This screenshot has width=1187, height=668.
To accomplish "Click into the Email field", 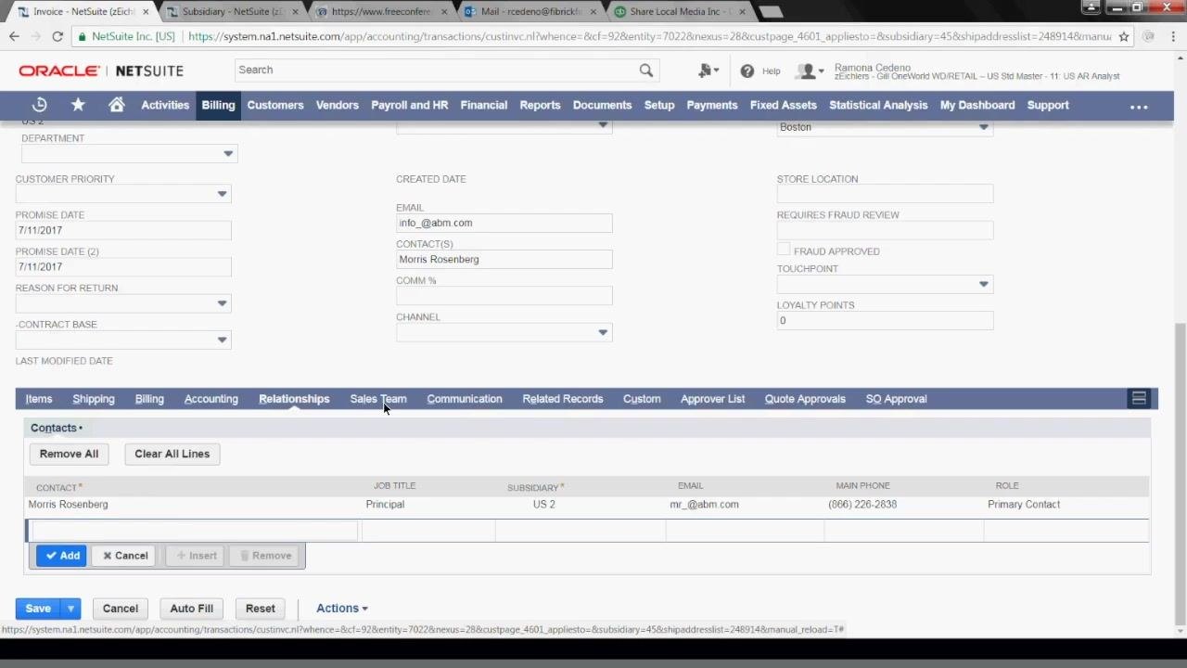I will click(x=504, y=223).
